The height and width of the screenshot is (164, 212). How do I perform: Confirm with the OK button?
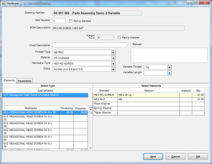[198, 157]
